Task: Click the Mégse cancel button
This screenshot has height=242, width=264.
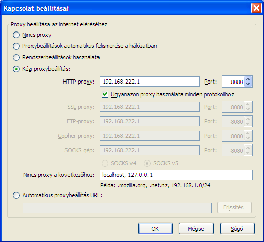Action: tap(196, 229)
